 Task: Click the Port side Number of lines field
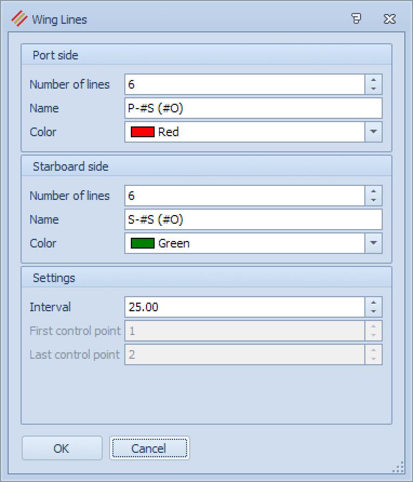tap(244, 84)
